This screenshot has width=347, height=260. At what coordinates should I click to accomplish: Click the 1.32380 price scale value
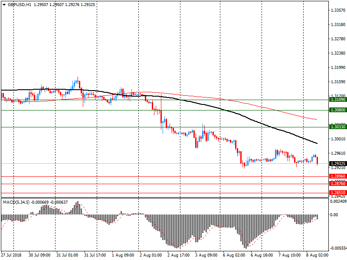[x=338, y=53]
